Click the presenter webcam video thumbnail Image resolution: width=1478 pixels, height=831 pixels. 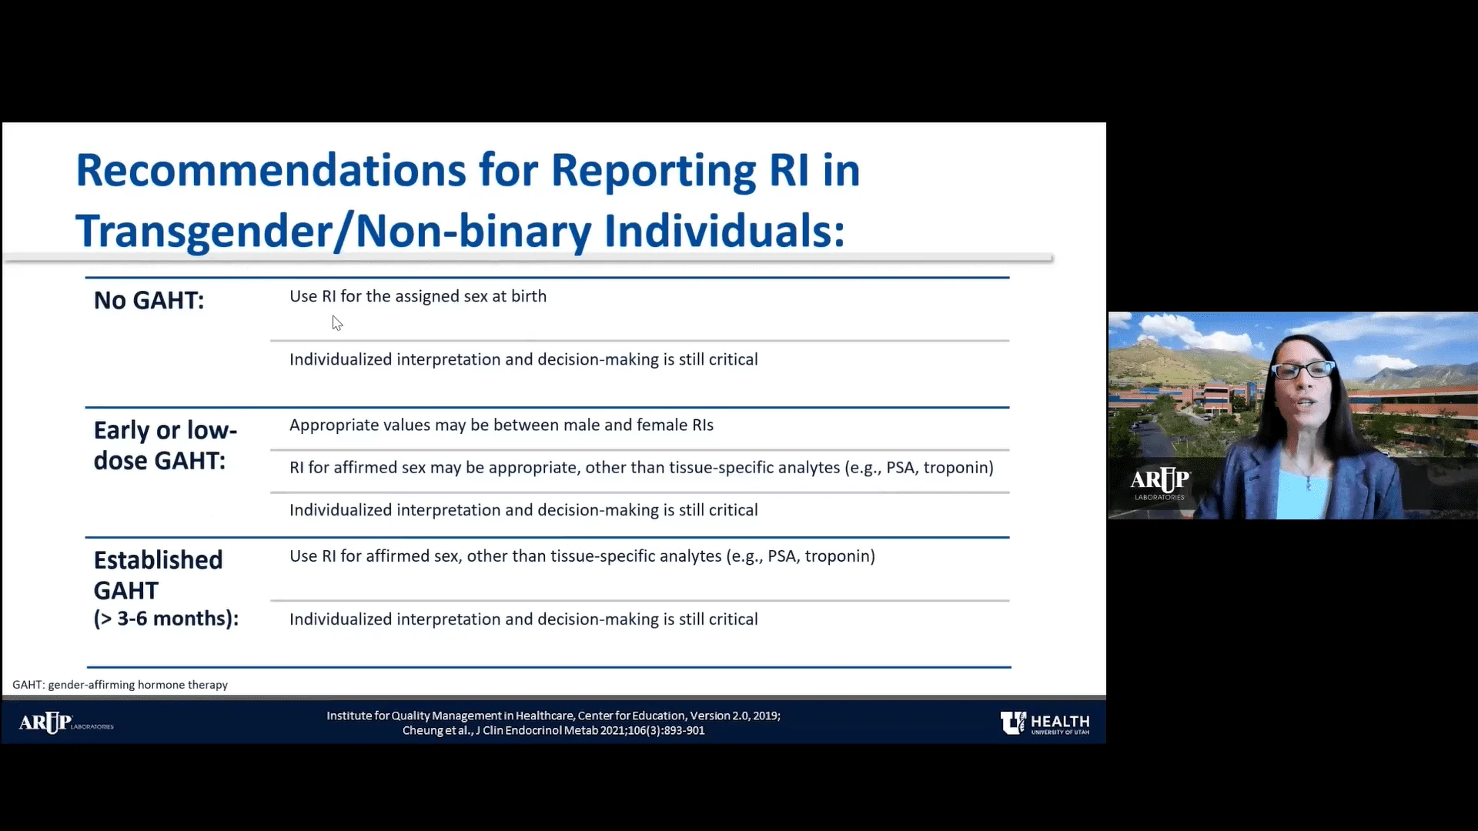pyautogui.click(x=1292, y=415)
